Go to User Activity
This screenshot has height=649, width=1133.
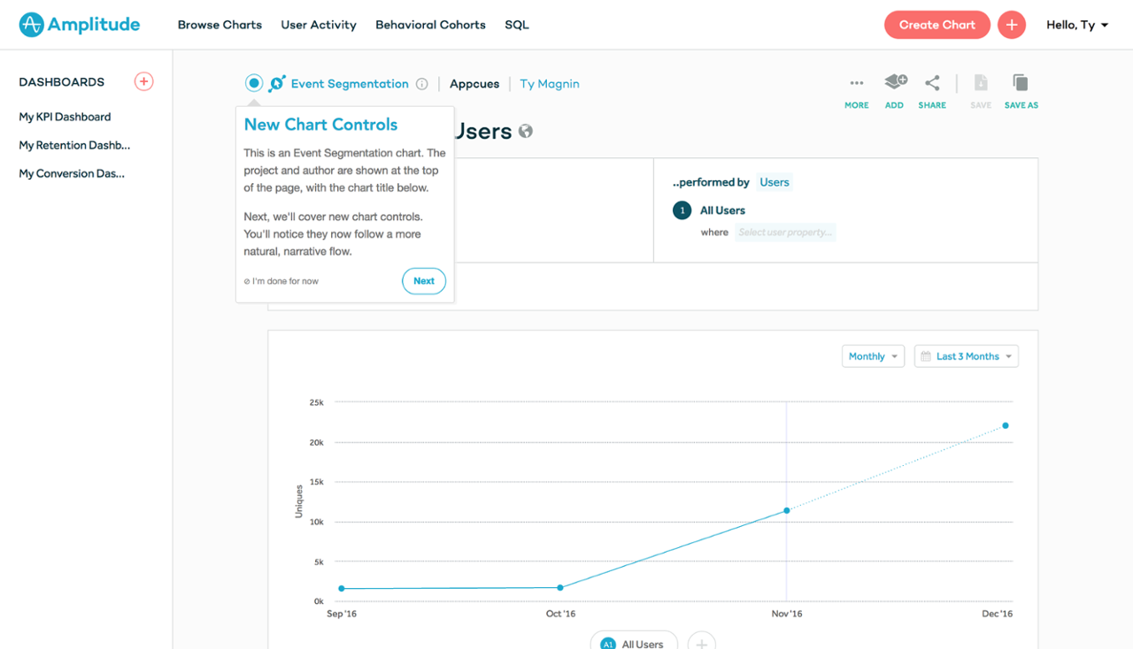pyautogui.click(x=319, y=25)
